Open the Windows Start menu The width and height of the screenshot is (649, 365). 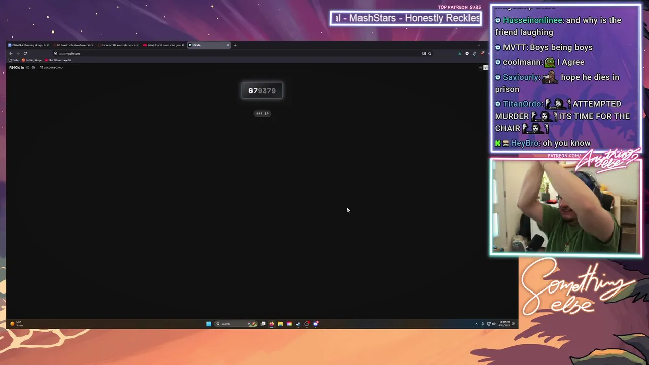pos(209,324)
